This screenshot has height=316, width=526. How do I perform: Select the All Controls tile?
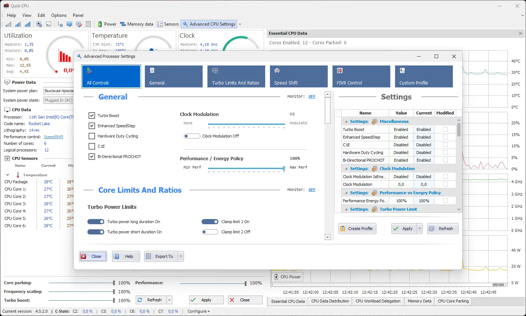point(111,76)
